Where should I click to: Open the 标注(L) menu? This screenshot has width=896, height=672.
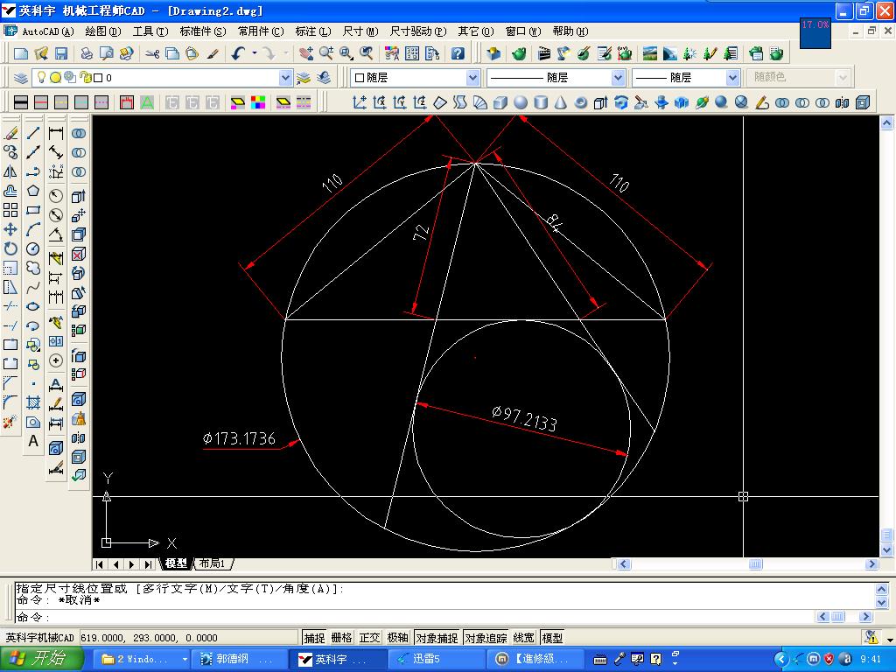tap(313, 31)
